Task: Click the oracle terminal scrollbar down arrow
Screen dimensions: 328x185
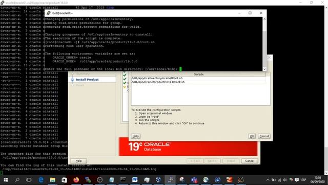Action: coord(326,173)
